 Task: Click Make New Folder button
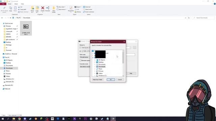pyautogui.click(x=98, y=80)
